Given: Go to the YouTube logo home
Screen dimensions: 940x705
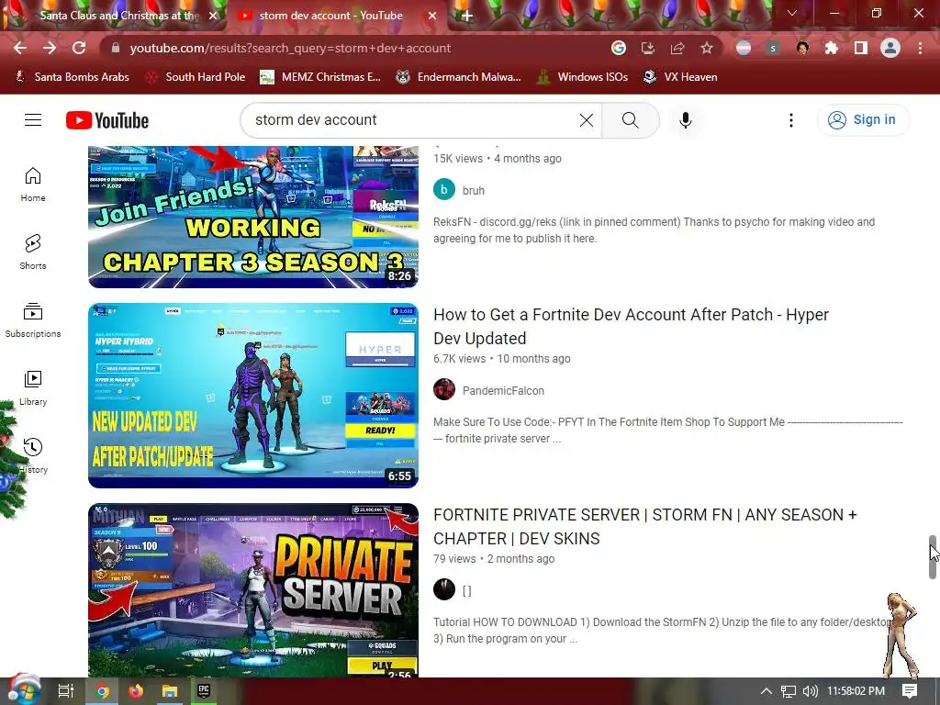Looking at the screenshot, I should coord(107,120).
